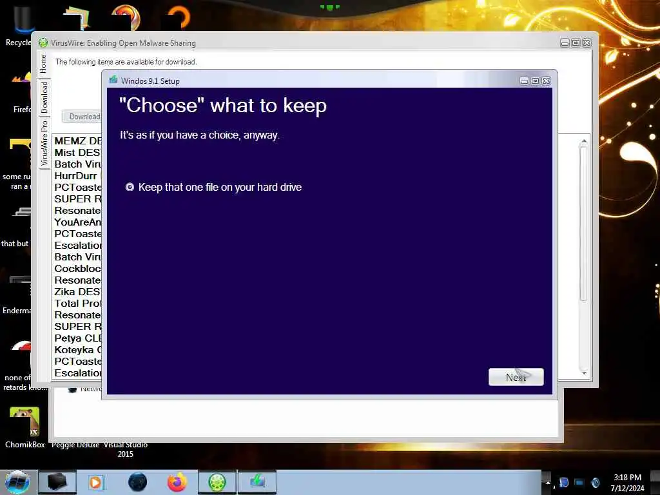Click the system tray icon next to the clock
This screenshot has width=660, height=495.
click(596, 483)
